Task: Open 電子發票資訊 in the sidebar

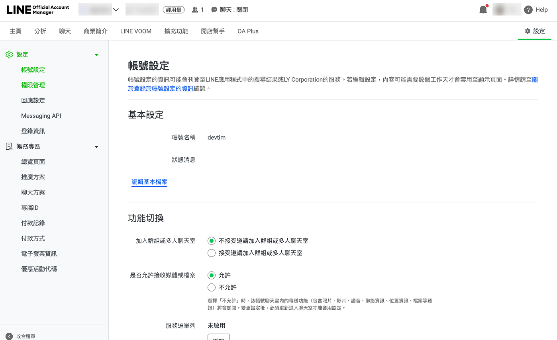Action: 39,254
